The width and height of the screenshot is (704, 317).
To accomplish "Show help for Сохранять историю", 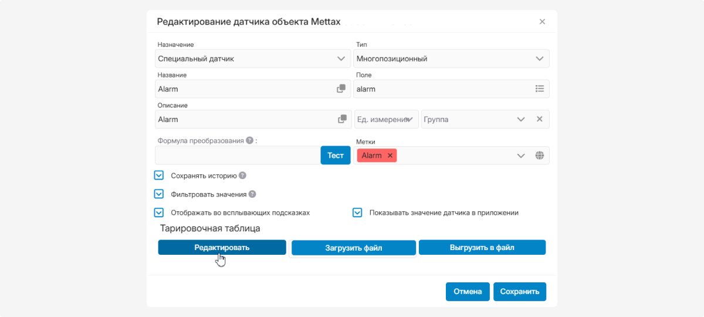I will [x=242, y=175].
